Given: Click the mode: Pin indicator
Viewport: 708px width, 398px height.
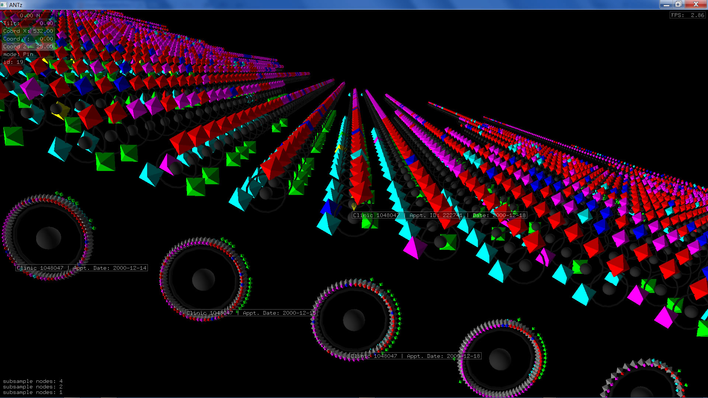Looking at the screenshot, I should 28,54.
